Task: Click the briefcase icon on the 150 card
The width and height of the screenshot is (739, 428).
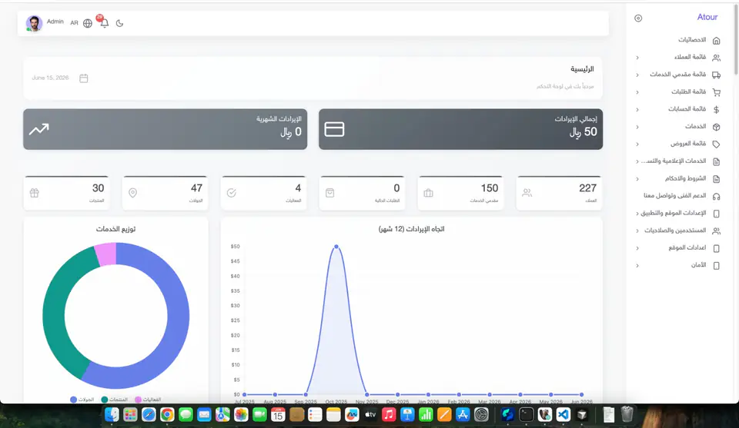Action: (x=428, y=193)
